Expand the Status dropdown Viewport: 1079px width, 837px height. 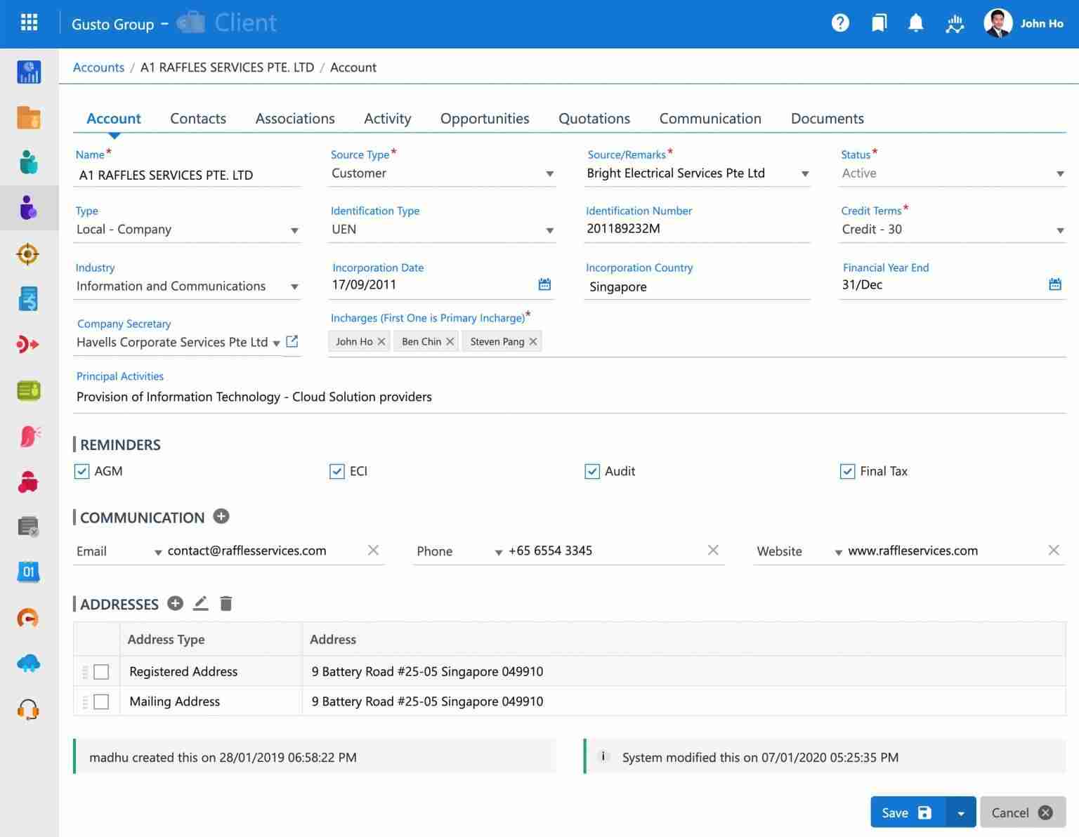(x=1060, y=174)
